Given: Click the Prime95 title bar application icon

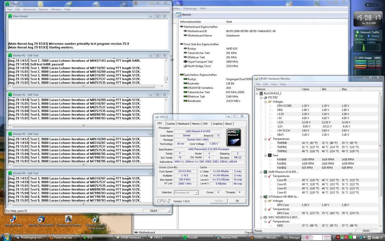Looking at the screenshot, I should (8, 3).
